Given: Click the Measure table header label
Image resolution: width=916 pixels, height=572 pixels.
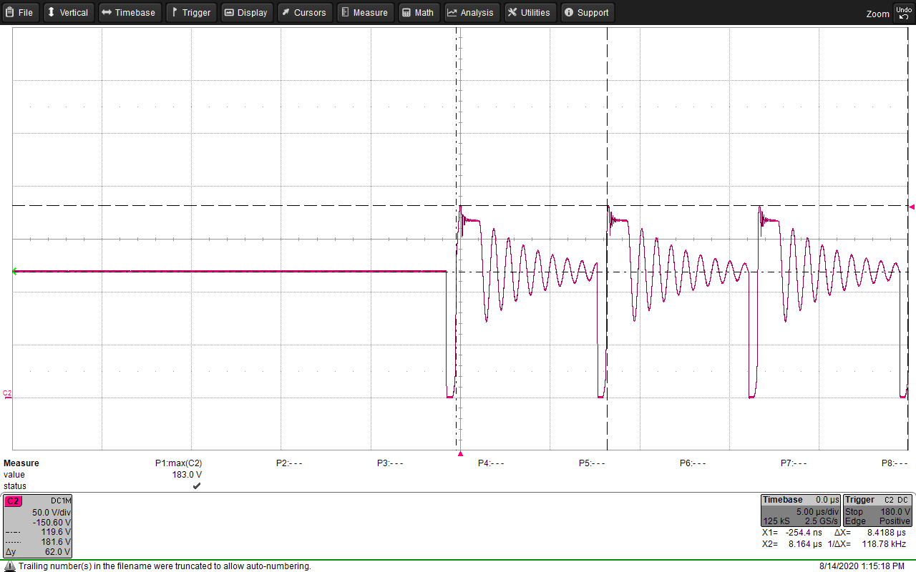Looking at the screenshot, I should [21, 463].
